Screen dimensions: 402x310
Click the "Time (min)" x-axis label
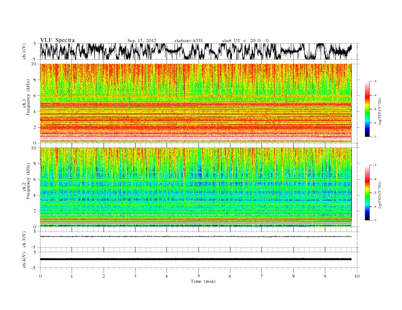(203, 281)
